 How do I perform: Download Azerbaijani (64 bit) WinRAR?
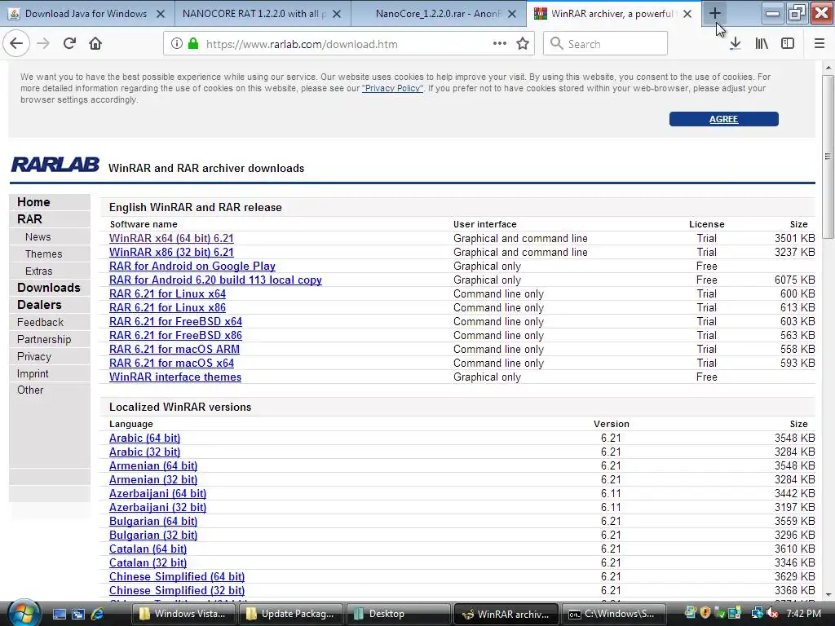tap(157, 493)
